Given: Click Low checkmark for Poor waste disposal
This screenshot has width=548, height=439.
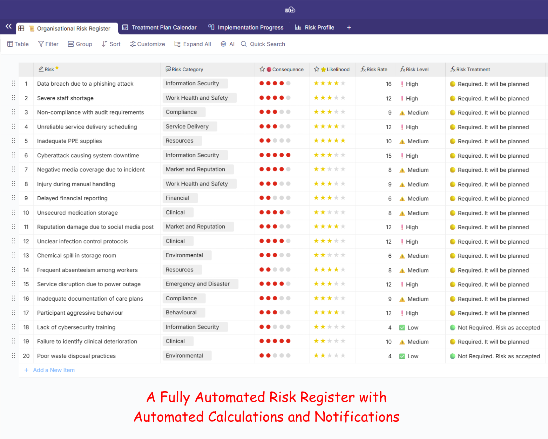Looking at the screenshot, I should [x=402, y=356].
